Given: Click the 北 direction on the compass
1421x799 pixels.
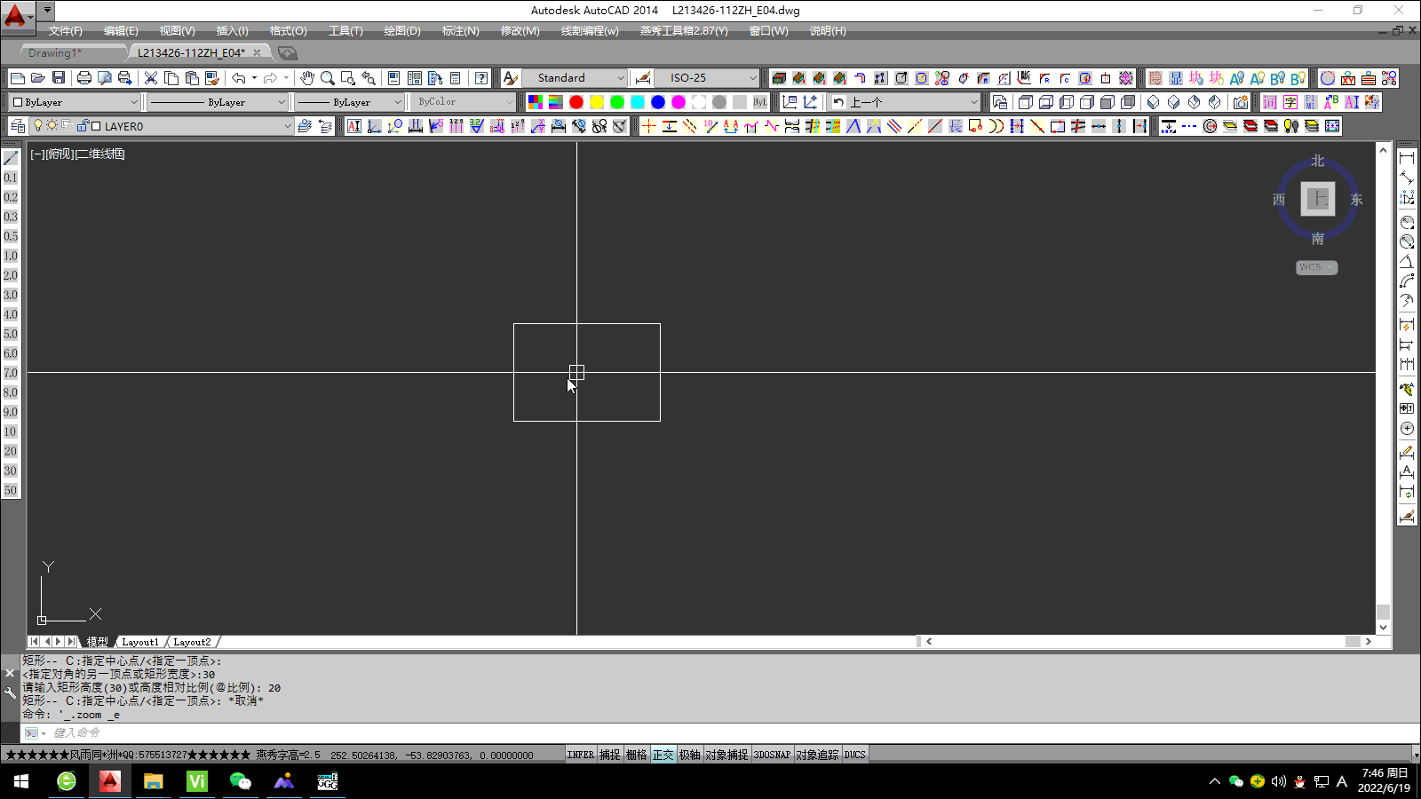Looking at the screenshot, I should (1318, 161).
